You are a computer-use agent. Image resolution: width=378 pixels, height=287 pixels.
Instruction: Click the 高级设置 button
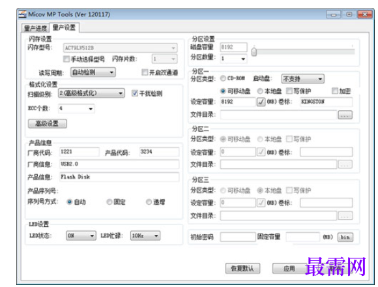click(48, 123)
